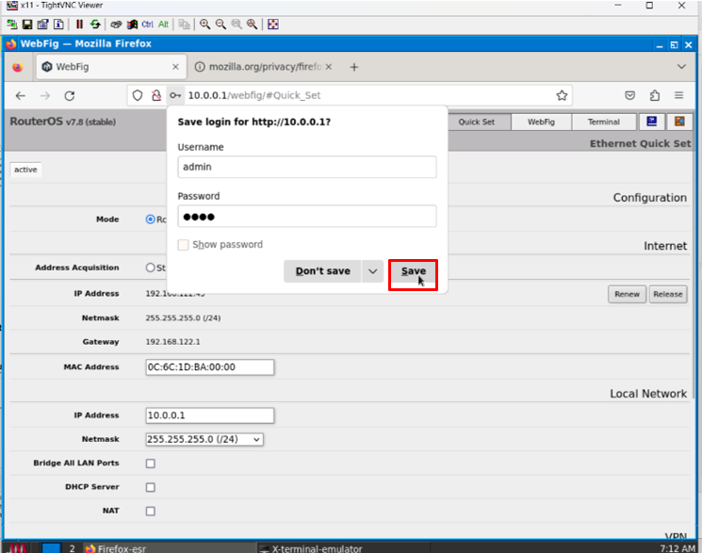The height and width of the screenshot is (553, 702).
Task: Open the Firefox hamburger menu
Action: pos(679,95)
